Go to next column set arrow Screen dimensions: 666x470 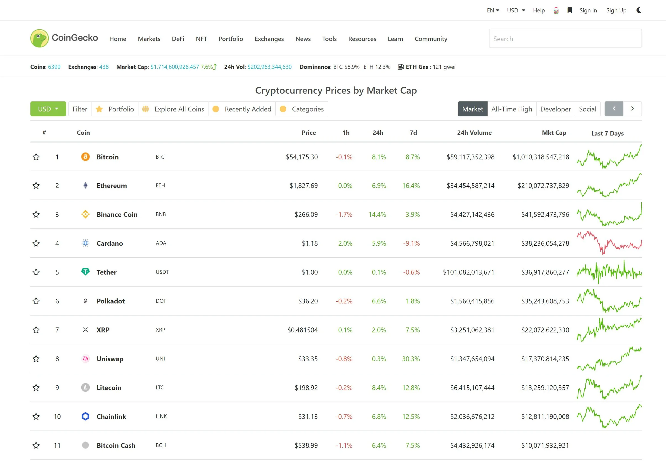(632, 109)
